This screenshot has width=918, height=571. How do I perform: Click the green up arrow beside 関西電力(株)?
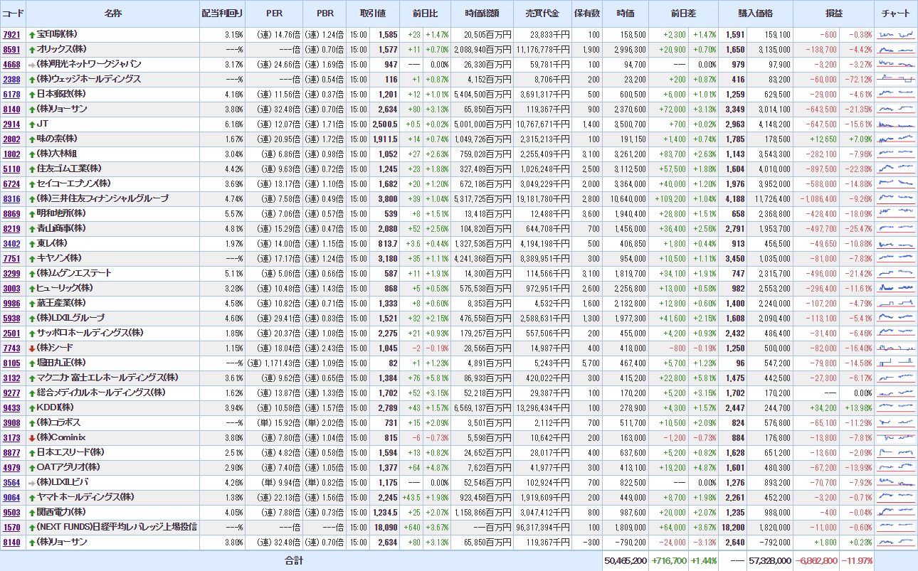pyautogui.click(x=32, y=512)
